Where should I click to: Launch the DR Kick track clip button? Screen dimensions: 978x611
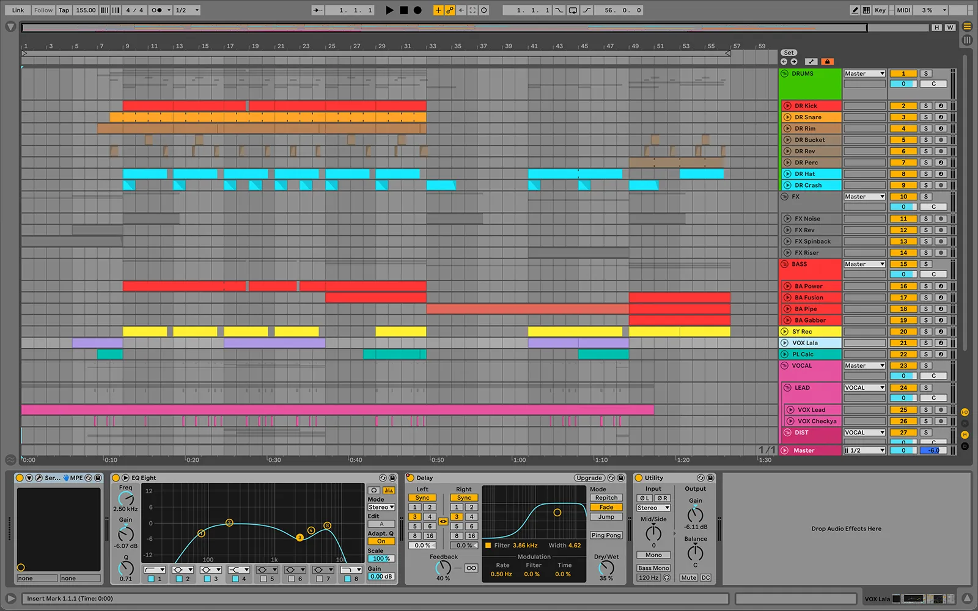point(788,106)
